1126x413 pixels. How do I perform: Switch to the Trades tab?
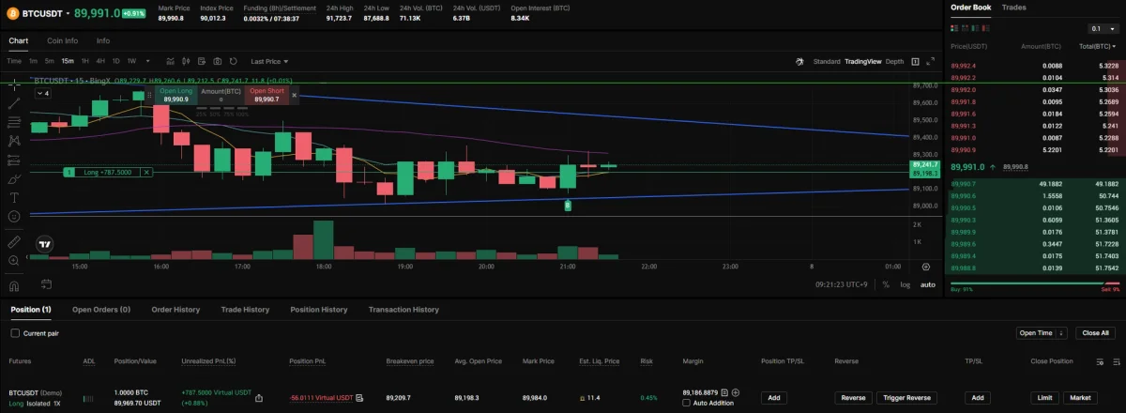pos(1013,8)
